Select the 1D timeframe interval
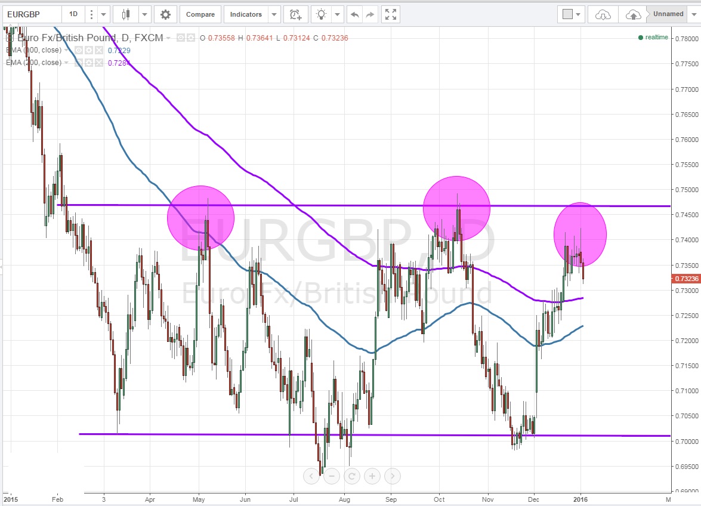 [x=73, y=14]
